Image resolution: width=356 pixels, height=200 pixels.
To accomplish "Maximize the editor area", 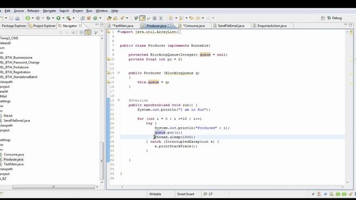I will click(350, 25).
